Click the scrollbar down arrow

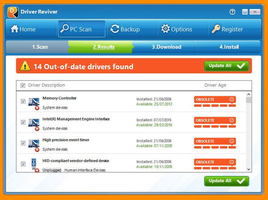248,169
